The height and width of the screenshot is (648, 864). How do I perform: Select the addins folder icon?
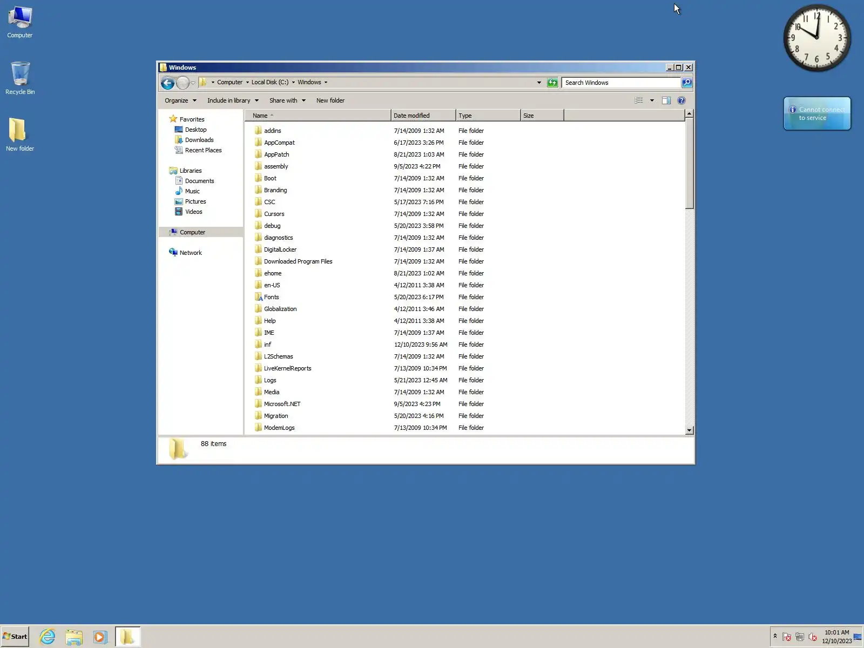click(x=259, y=131)
